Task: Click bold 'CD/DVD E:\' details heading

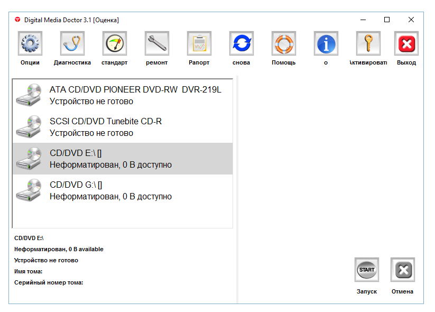Action: point(29,238)
